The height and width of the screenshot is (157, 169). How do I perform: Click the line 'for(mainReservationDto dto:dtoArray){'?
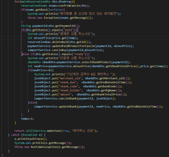coord(45,2)
